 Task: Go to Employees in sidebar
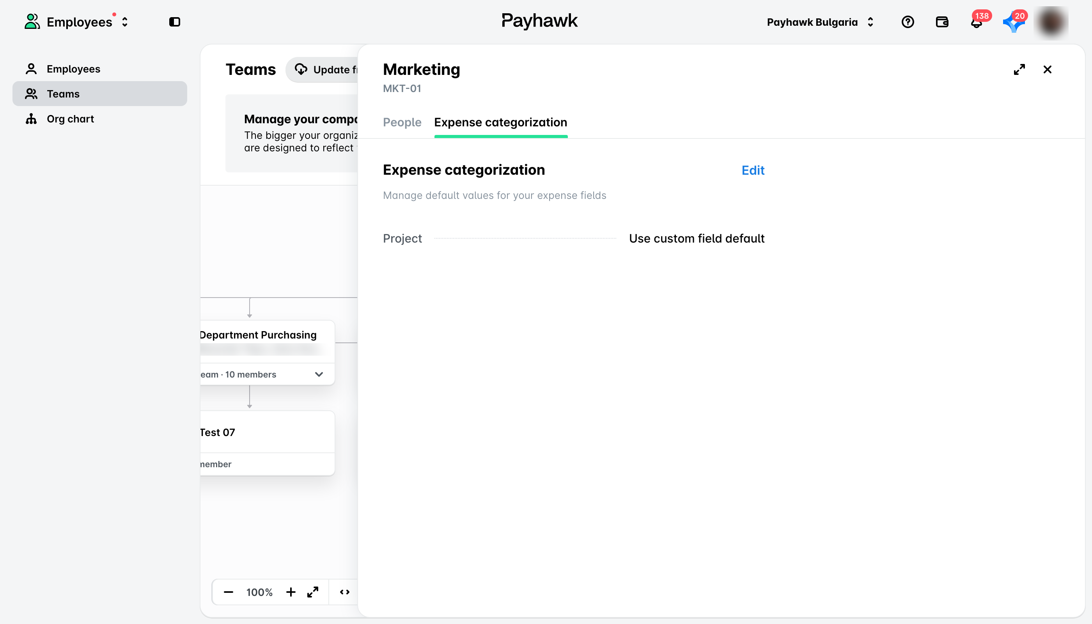tap(99, 69)
